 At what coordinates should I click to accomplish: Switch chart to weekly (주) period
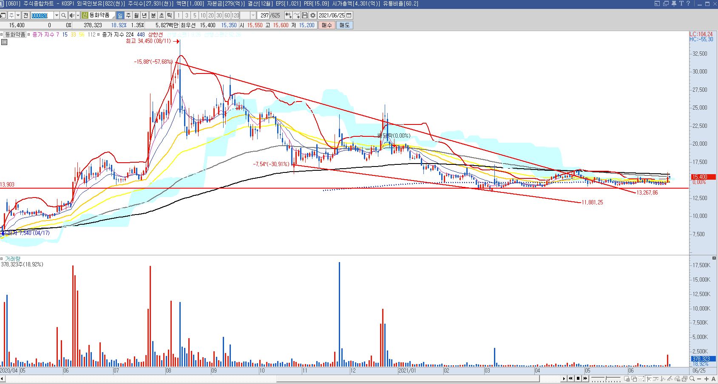click(x=128, y=15)
